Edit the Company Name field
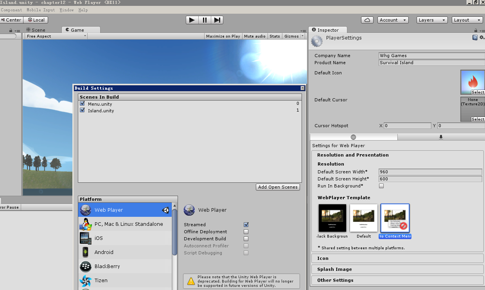 (432, 56)
